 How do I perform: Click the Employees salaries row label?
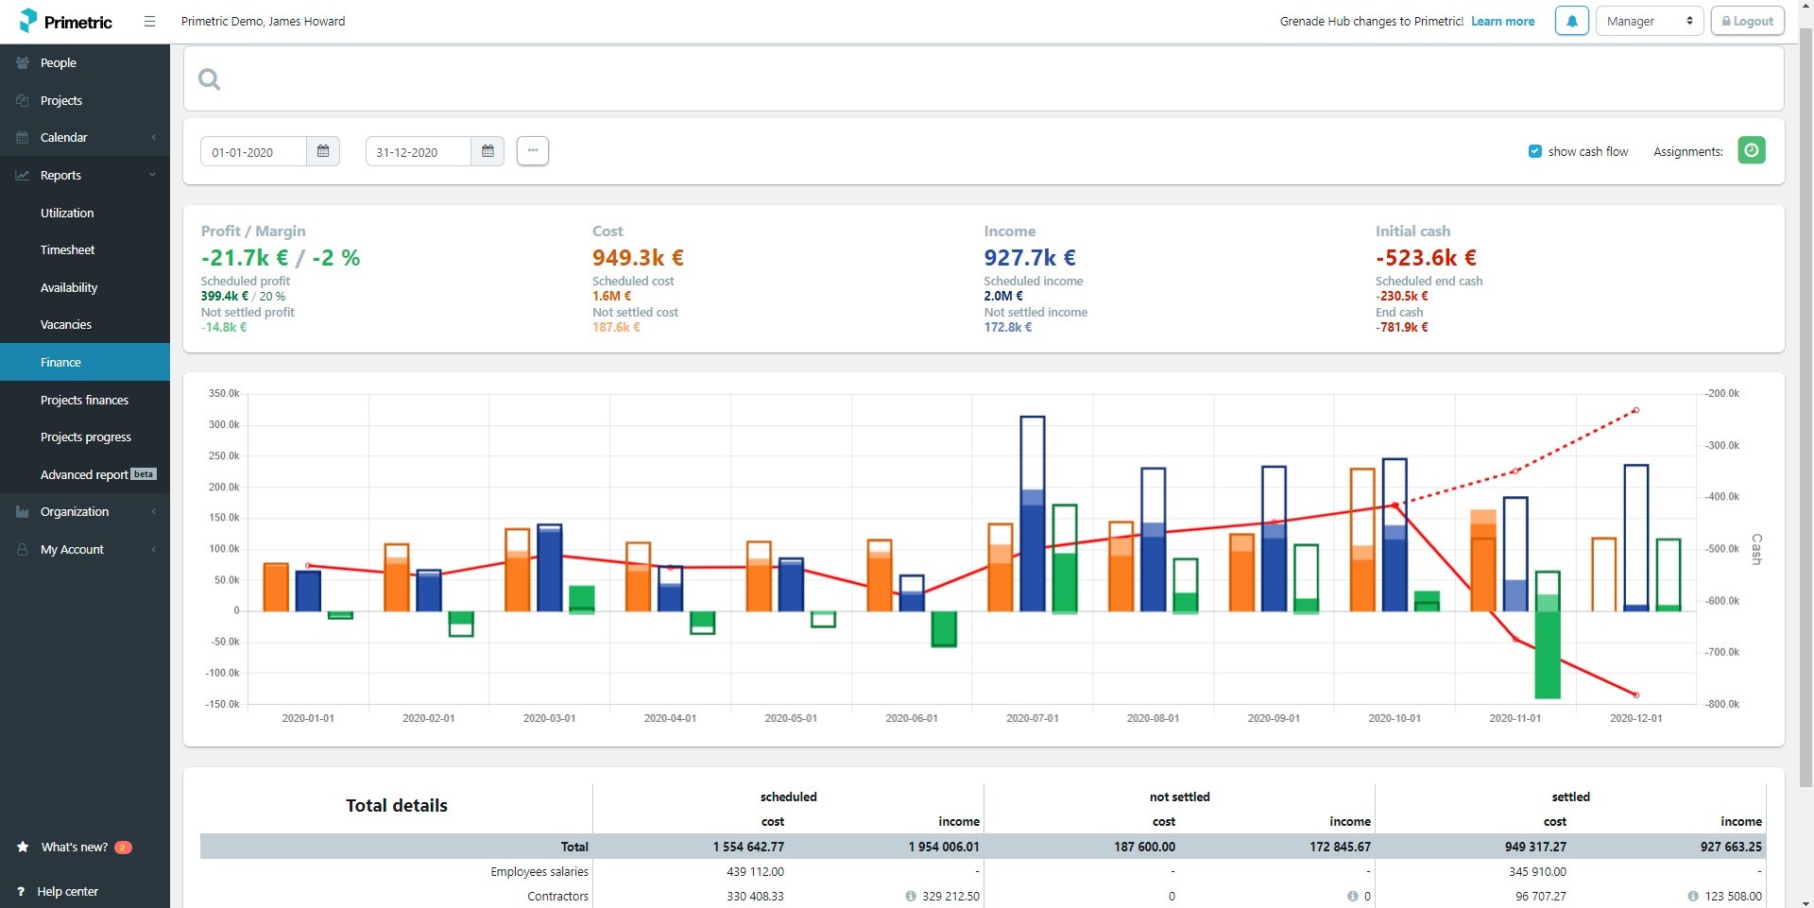point(539,871)
